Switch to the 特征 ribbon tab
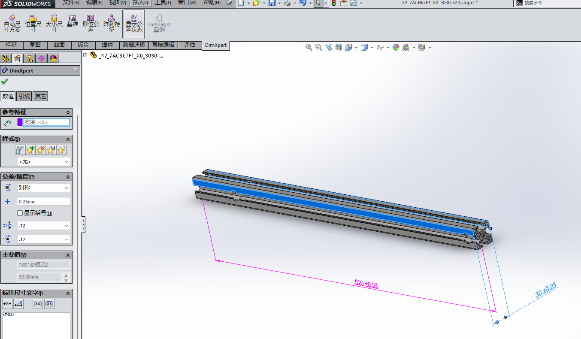This screenshot has width=581, height=339. point(12,45)
